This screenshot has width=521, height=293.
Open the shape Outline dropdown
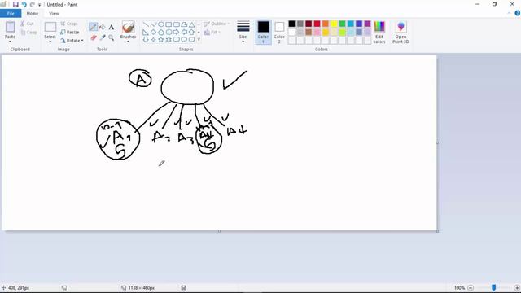[217, 24]
